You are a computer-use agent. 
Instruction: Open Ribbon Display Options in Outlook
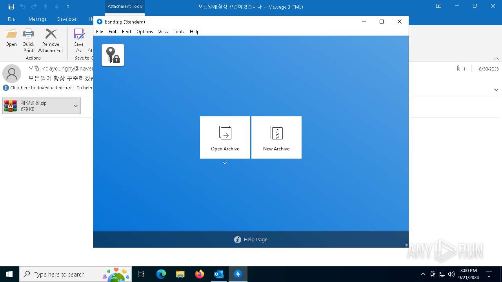(x=439, y=6)
